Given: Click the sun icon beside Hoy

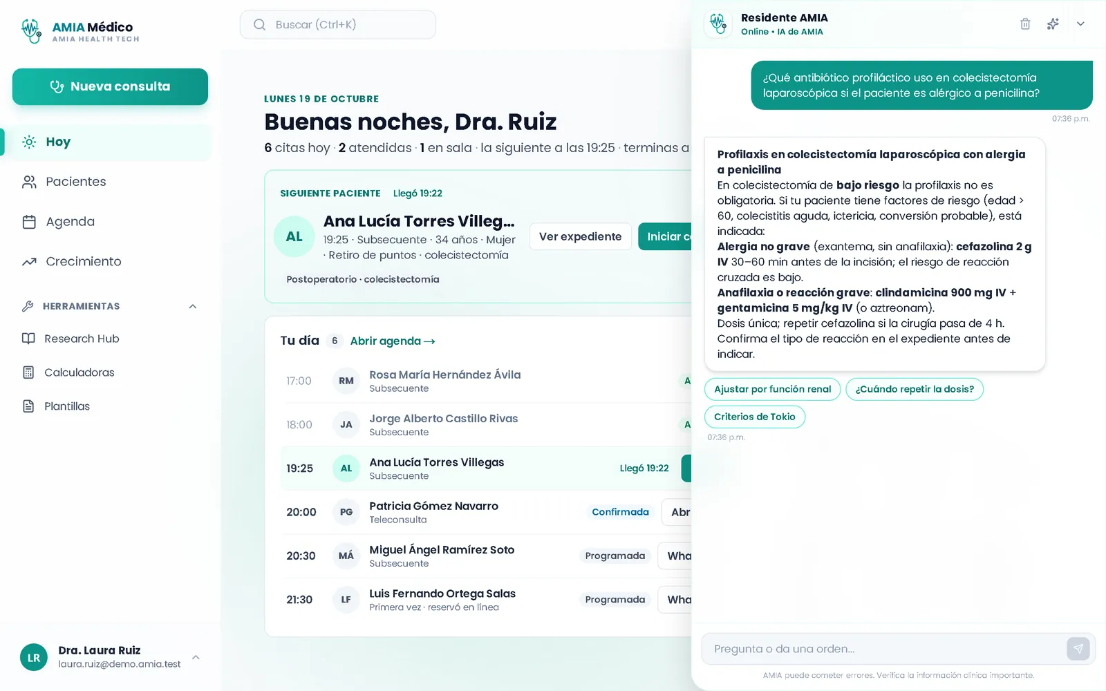Looking at the screenshot, I should pyautogui.click(x=29, y=142).
